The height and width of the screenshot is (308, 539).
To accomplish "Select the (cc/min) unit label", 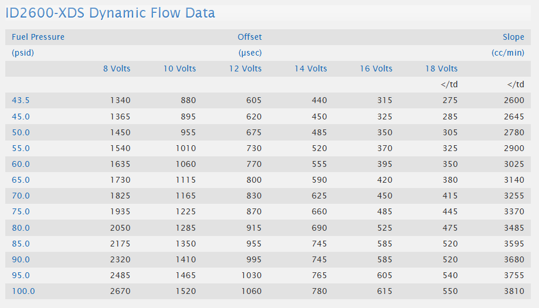I will point(508,53).
